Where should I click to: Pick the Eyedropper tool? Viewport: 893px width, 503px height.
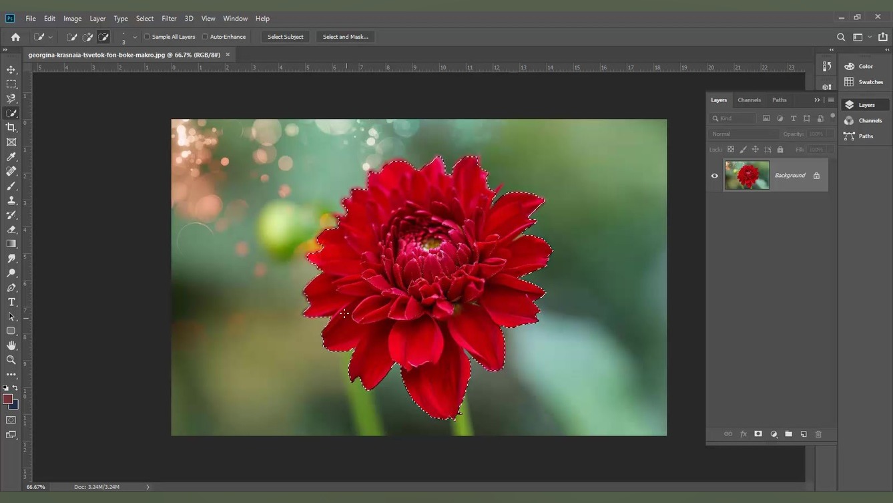click(11, 157)
